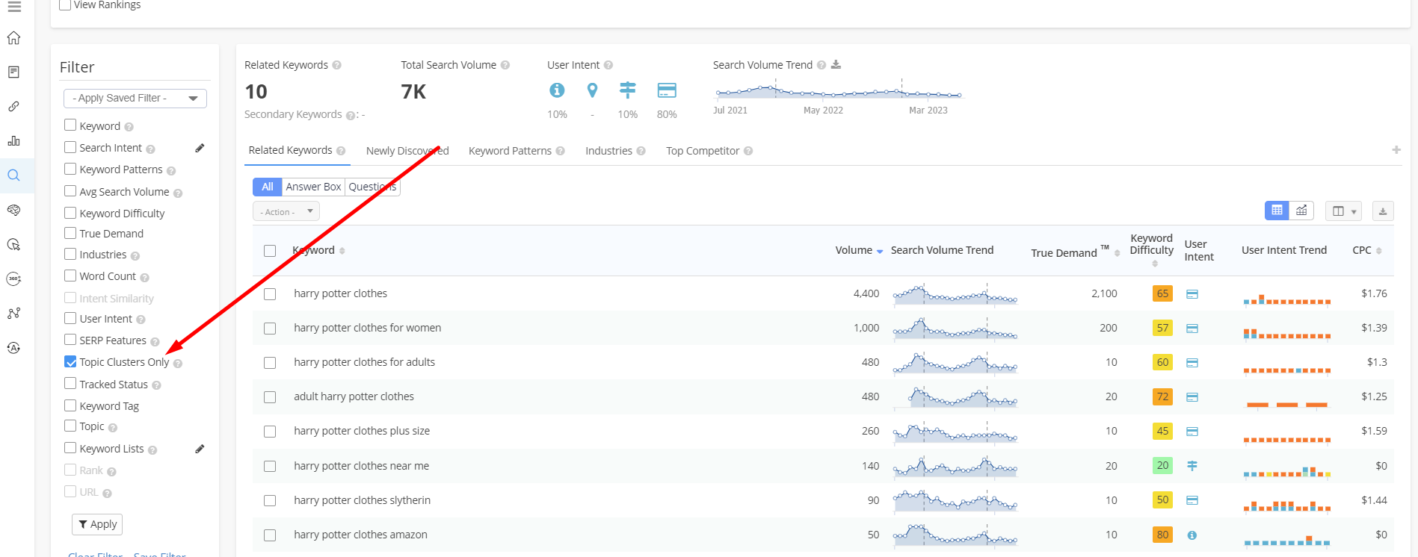
Task: Open the link icon in left sidebar
Action: click(13, 107)
